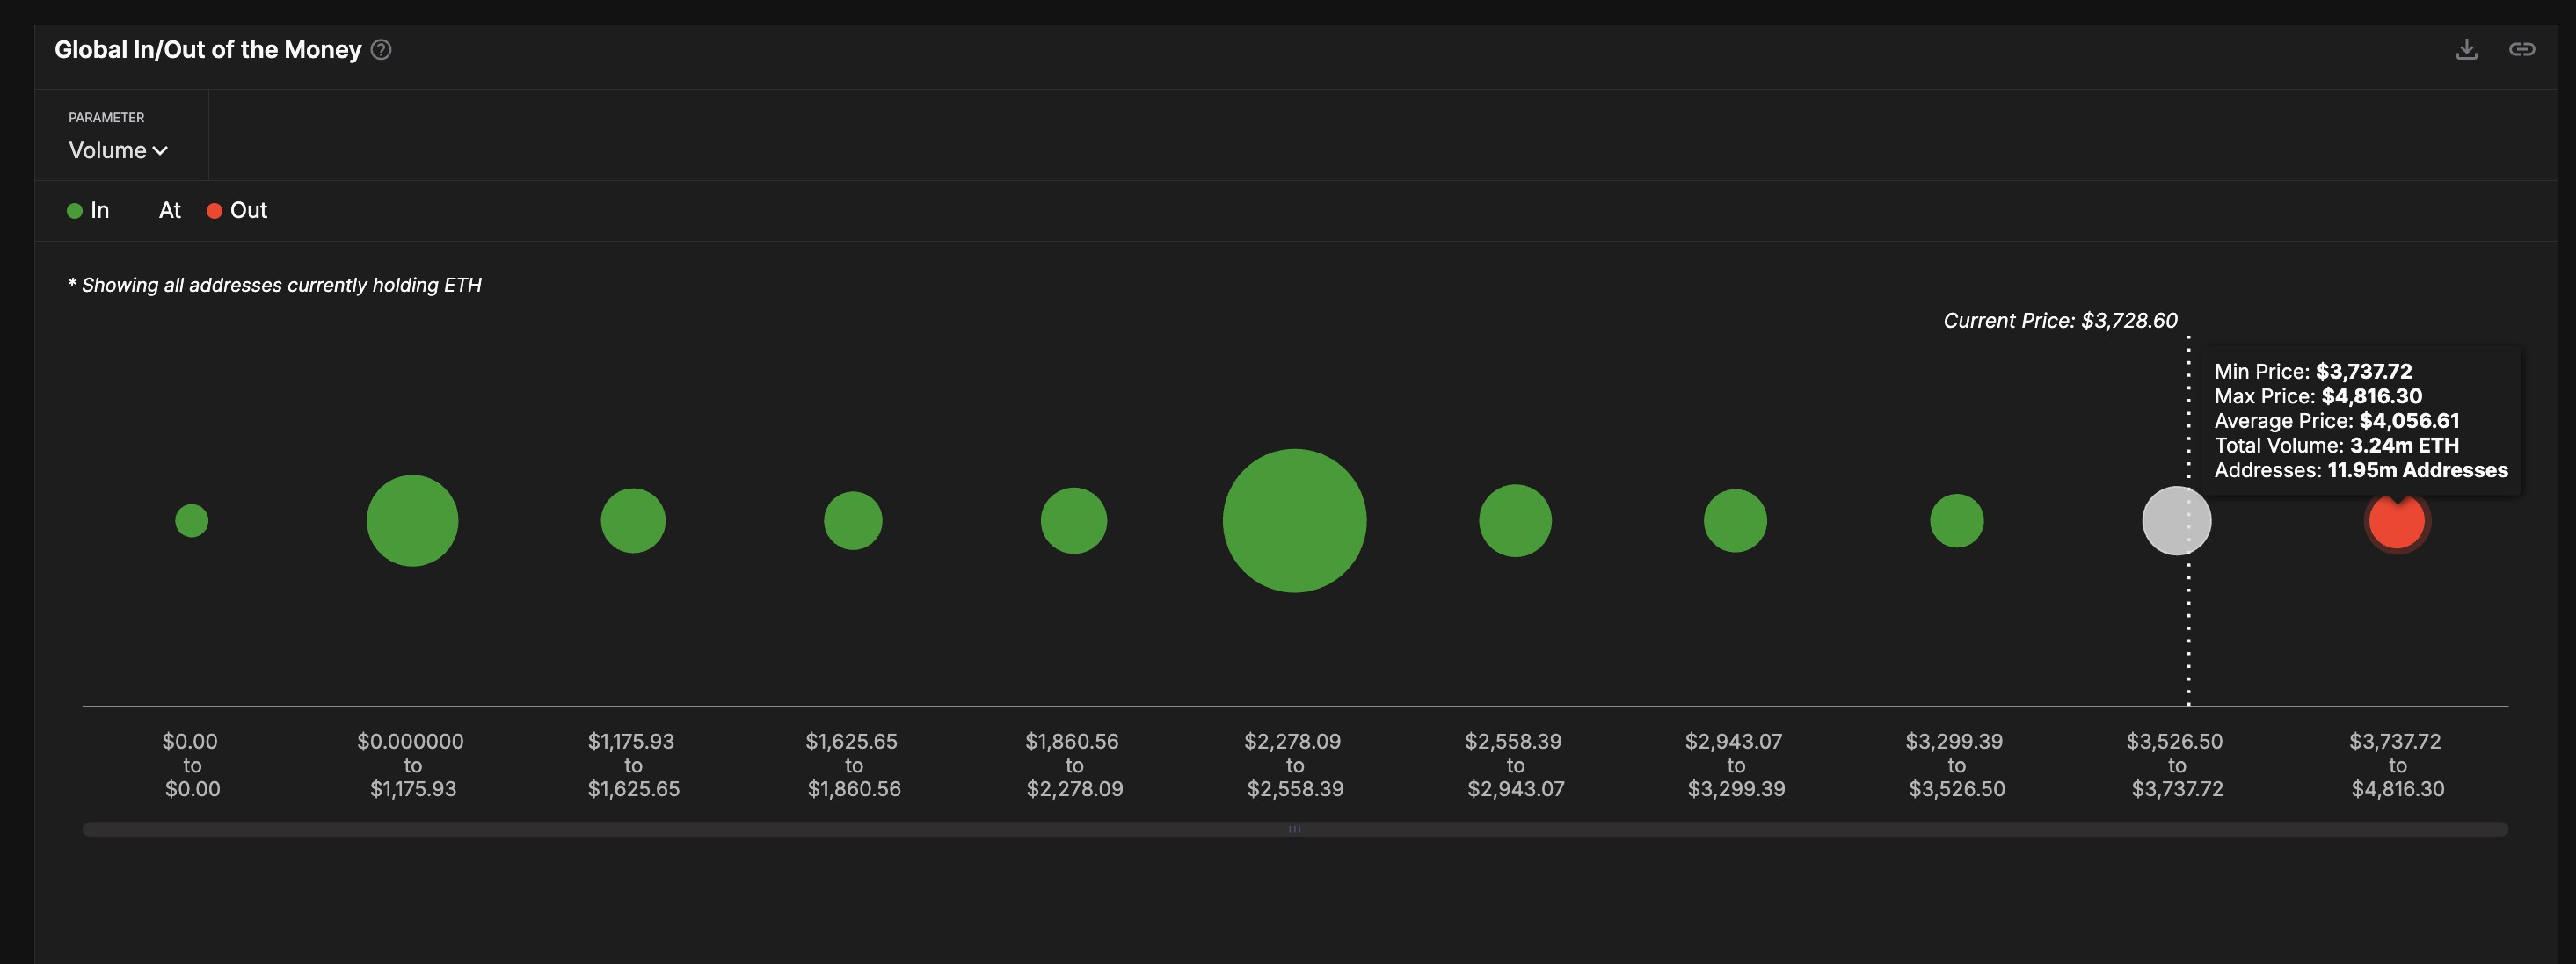Click the axis label $2,943.07 to $3,299.39
Screen dimensions: 2576x964
pos(1735,765)
